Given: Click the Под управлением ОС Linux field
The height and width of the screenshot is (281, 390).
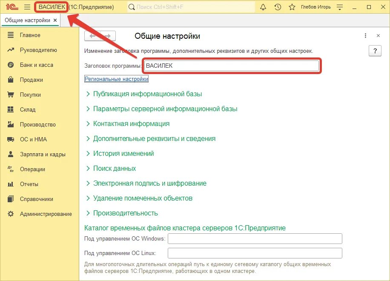Looking at the screenshot, I should pos(255,253).
